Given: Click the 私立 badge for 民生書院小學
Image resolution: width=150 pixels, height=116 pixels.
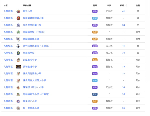Looking at the screenshot, I should (95, 60).
